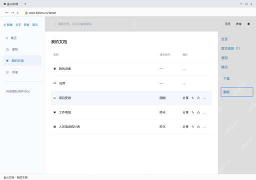Click the 应用 folder icon
This screenshot has width=256, height=180.
tap(55, 83)
